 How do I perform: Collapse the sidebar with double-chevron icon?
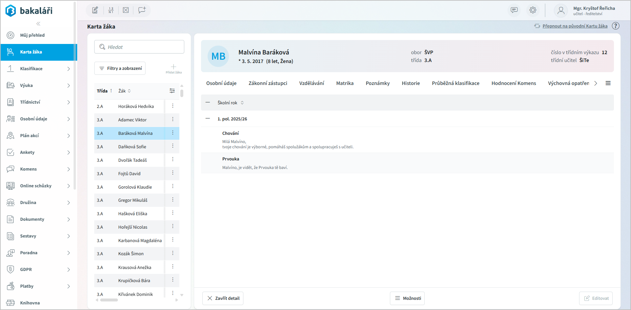[38, 24]
